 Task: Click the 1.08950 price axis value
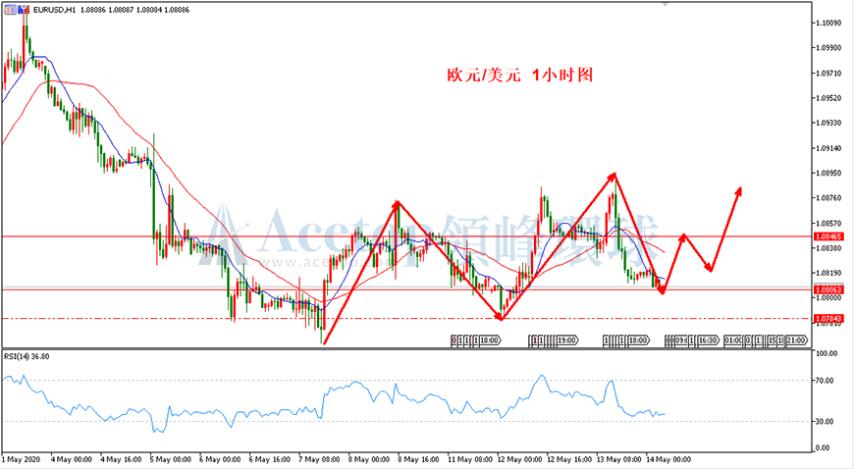pos(827,174)
